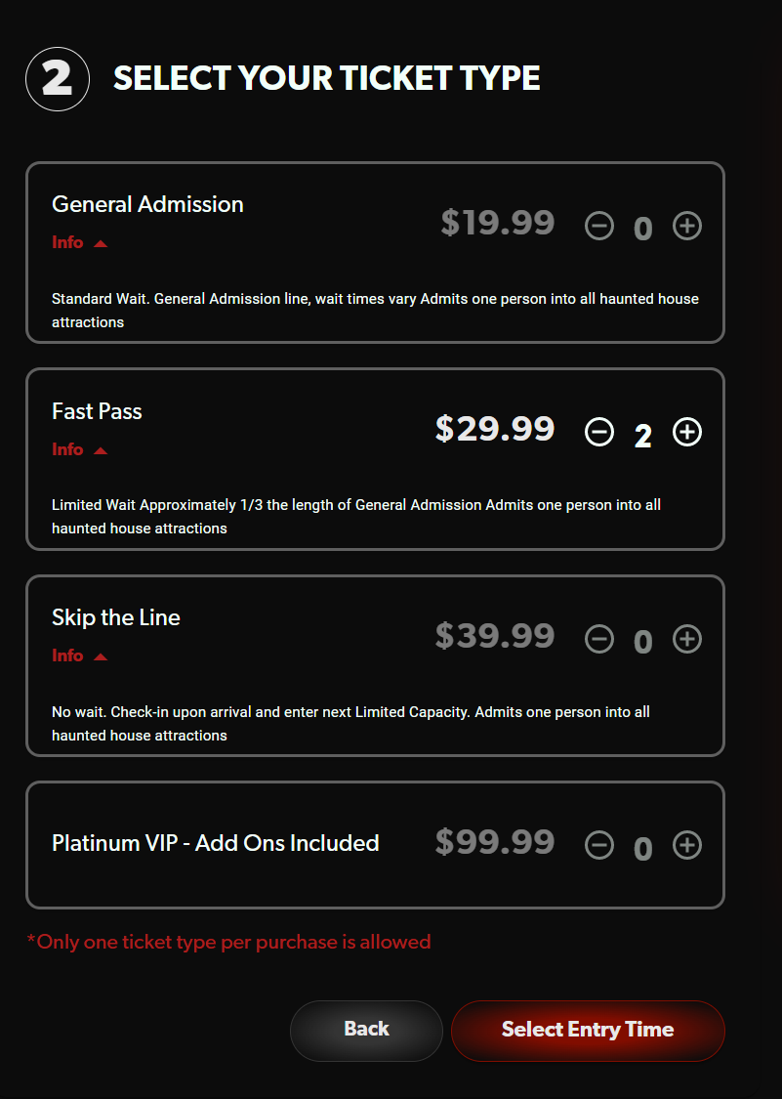The width and height of the screenshot is (782, 1099).
Task: Click the Back button
Action: click(x=366, y=1030)
